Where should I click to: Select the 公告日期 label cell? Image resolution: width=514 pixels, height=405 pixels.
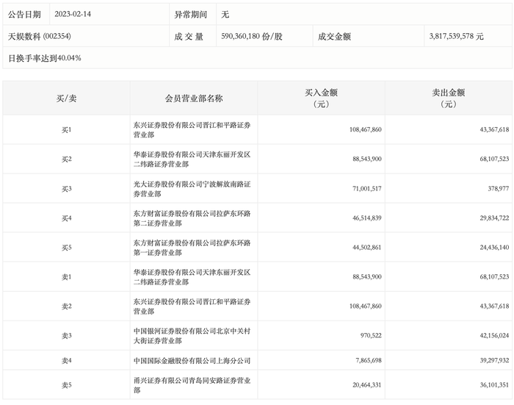[x=24, y=15]
